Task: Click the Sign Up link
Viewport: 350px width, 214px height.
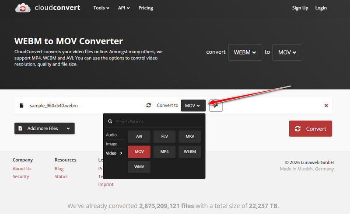Action: (x=300, y=8)
